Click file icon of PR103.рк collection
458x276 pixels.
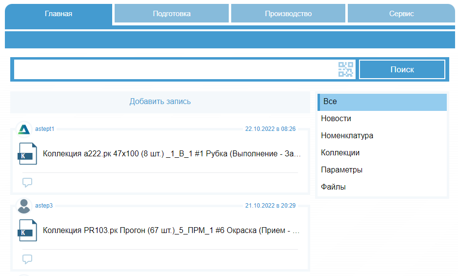[28, 231]
